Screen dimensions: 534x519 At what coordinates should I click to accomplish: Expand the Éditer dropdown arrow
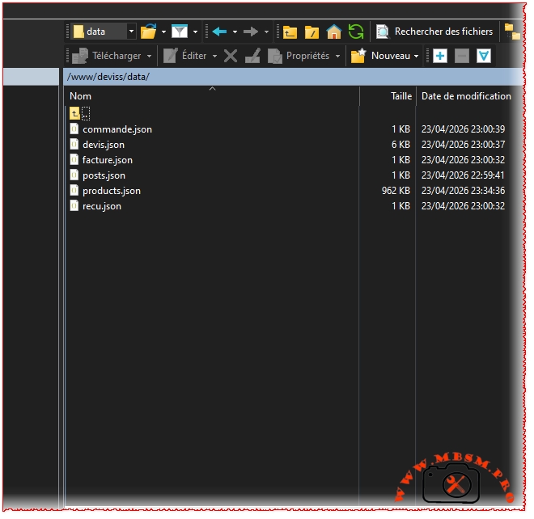coord(214,56)
